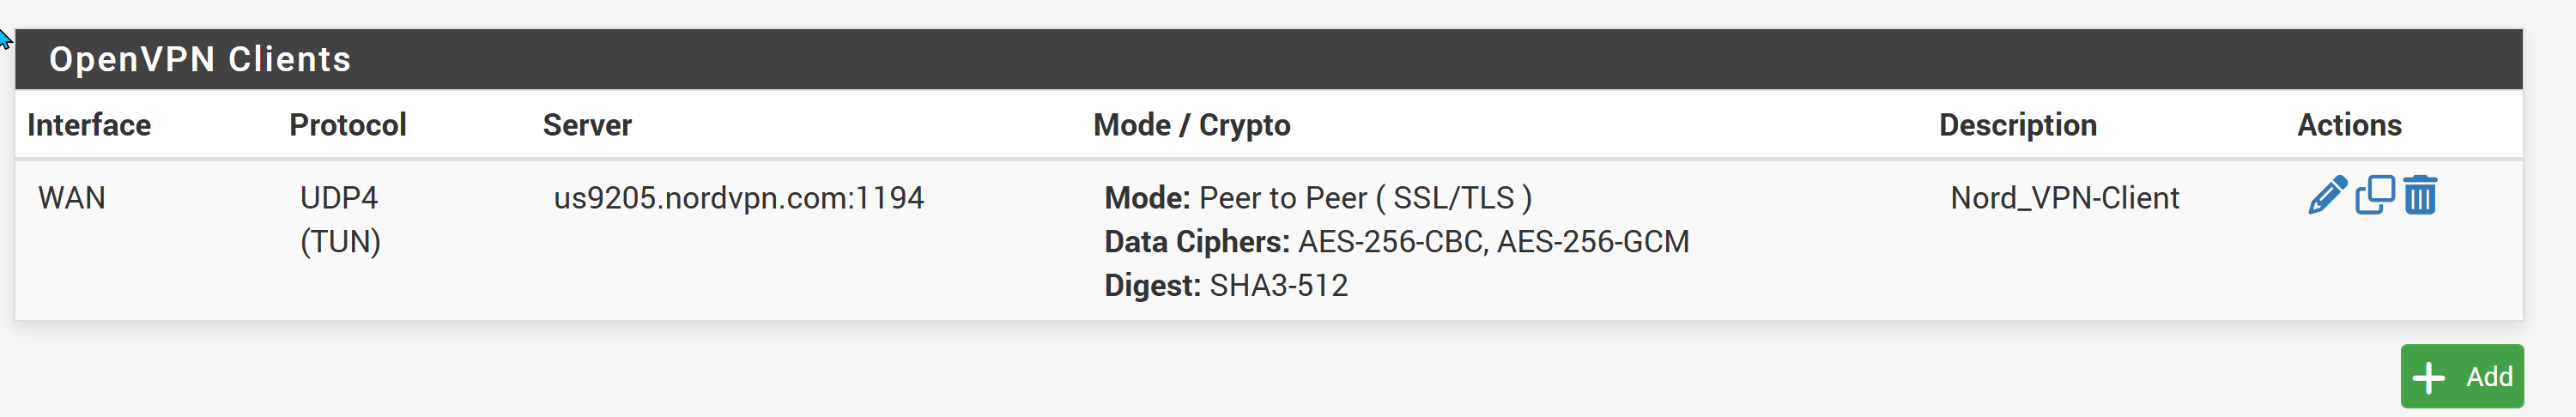Click the plus icon on Add button

[2428, 377]
